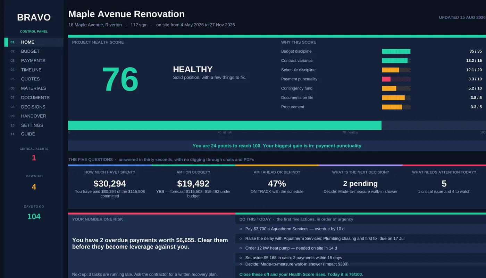
Task: Navigate to DOCUMENTS section
Action: coord(34,98)
